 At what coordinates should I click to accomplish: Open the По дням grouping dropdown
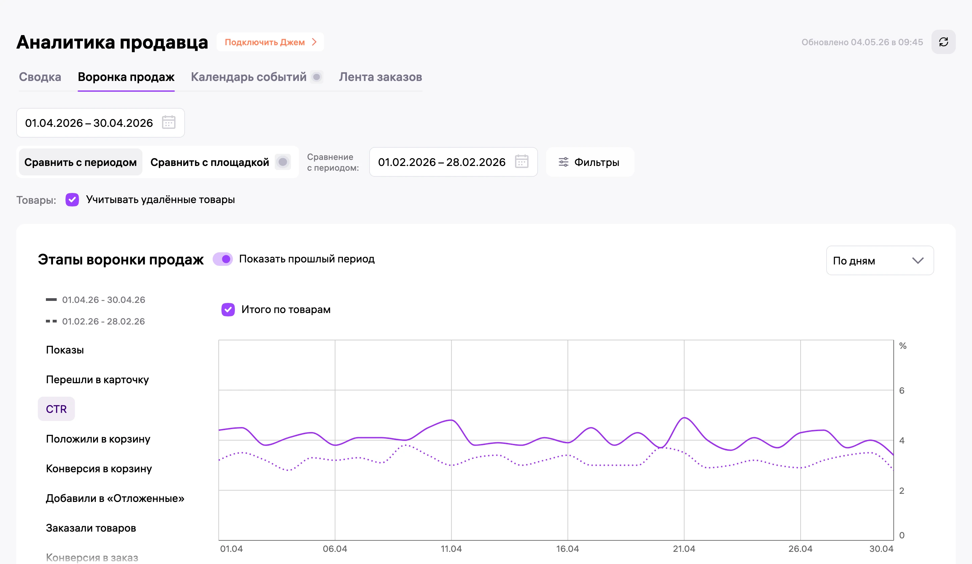pos(880,261)
